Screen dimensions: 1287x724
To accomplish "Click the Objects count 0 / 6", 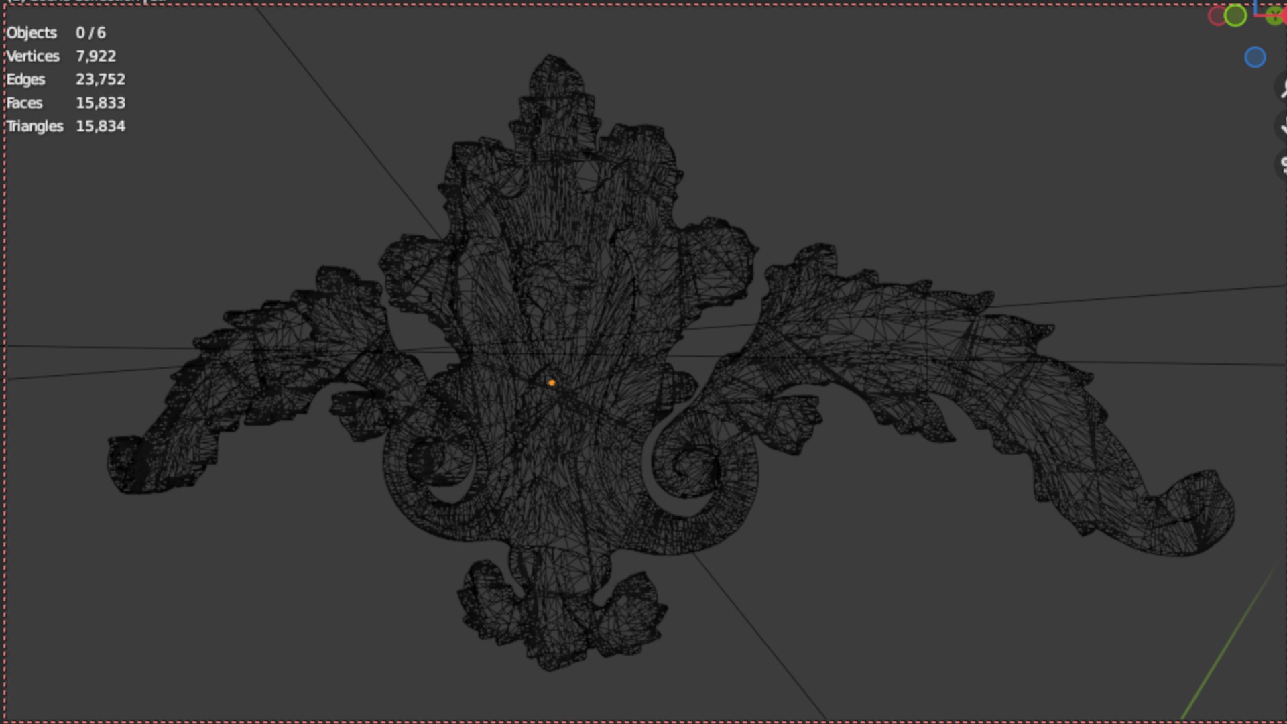I will coord(90,33).
